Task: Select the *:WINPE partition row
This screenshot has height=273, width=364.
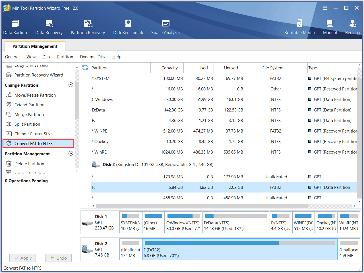Action: [x=224, y=131]
